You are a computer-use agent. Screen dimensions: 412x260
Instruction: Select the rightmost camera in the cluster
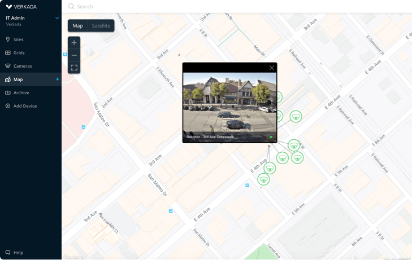pos(297,157)
